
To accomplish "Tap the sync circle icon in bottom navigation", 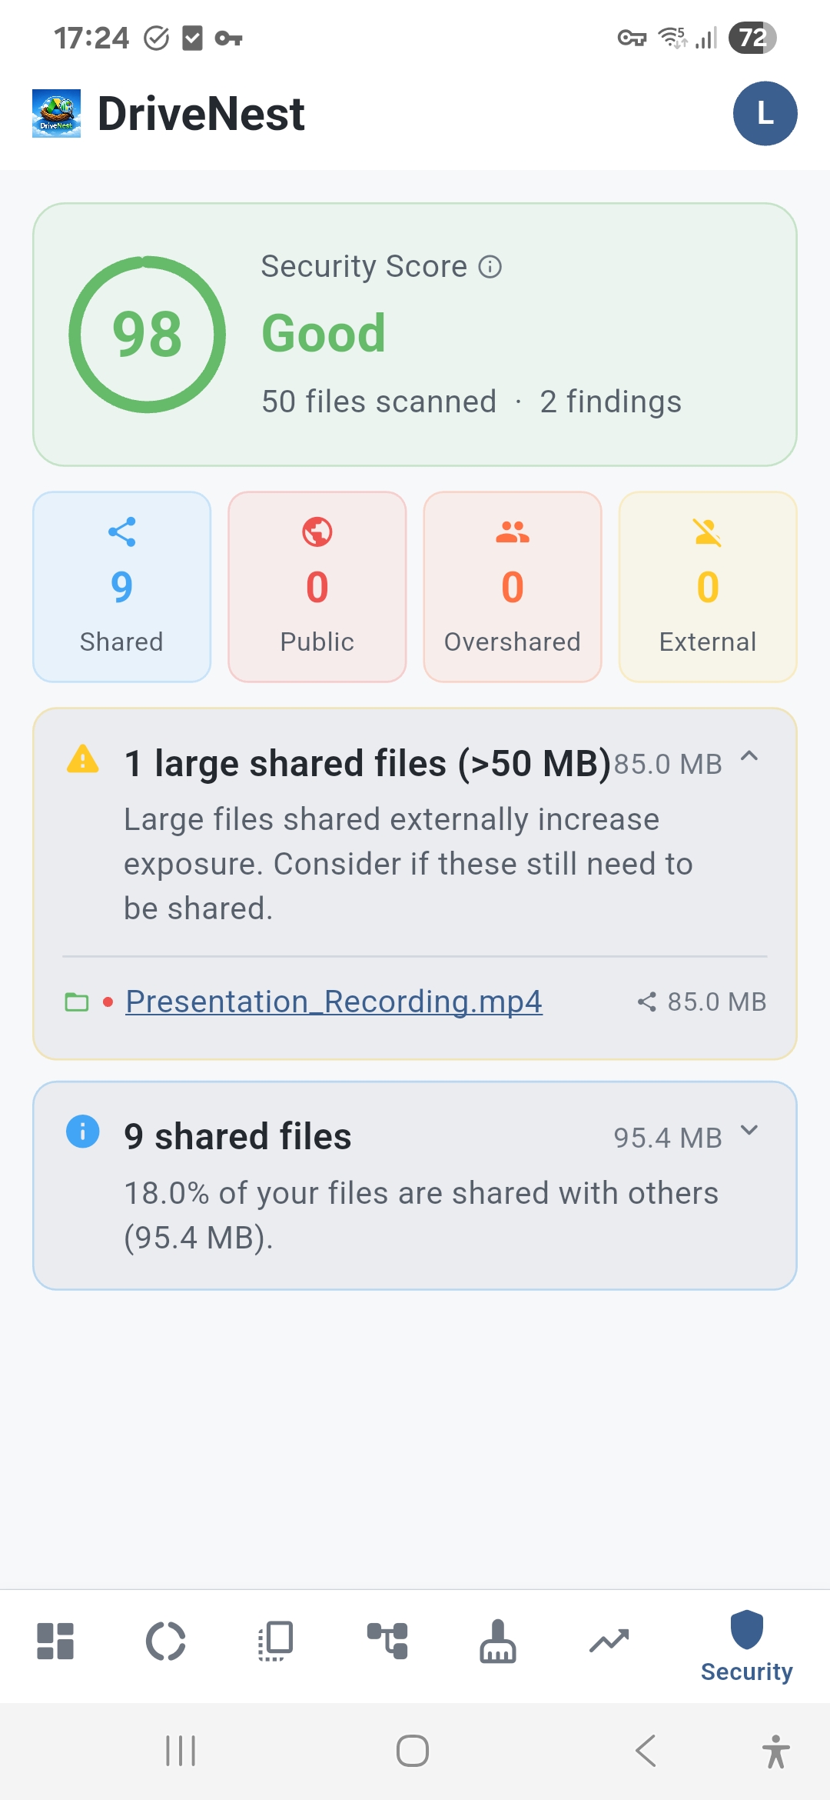I will [166, 1642].
